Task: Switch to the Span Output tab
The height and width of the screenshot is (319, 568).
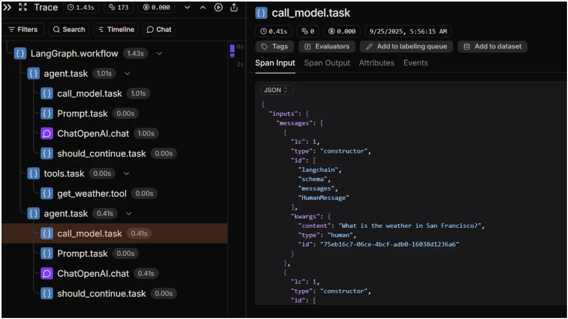Action: tap(327, 63)
